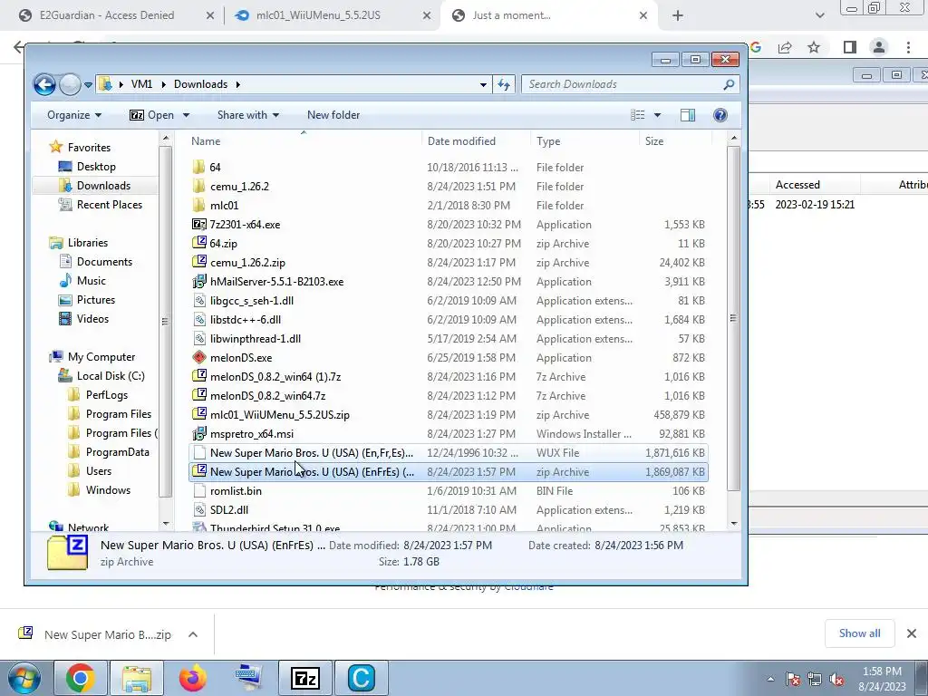Viewport: 928px width, 696px height.
Task: Select romlist.bin file
Action: (x=448, y=490)
